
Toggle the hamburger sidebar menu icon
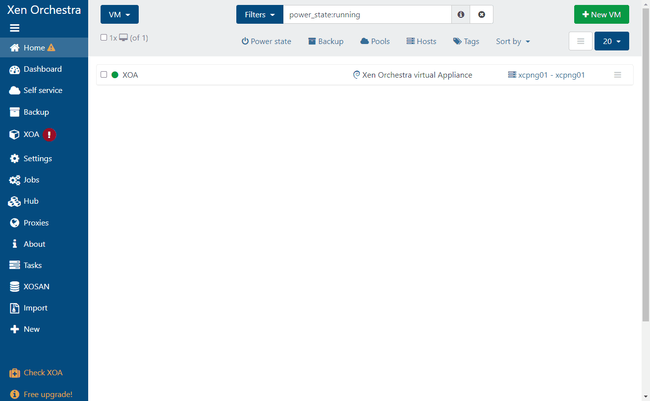tap(15, 28)
